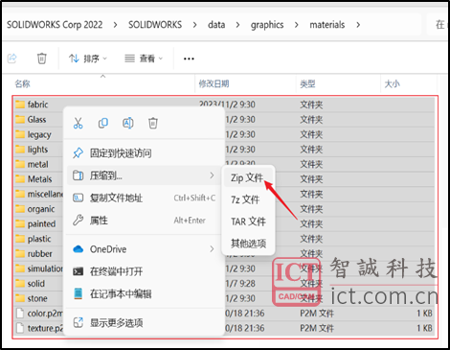Select the fabric folder
Image resolution: width=450 pixels, height=350 pixels.
[37, 105]
